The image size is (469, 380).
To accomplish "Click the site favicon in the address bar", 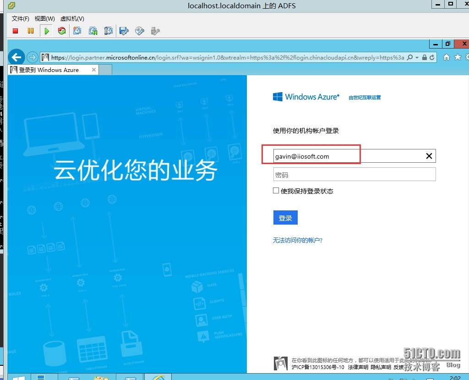I will (x=45, y=57).
